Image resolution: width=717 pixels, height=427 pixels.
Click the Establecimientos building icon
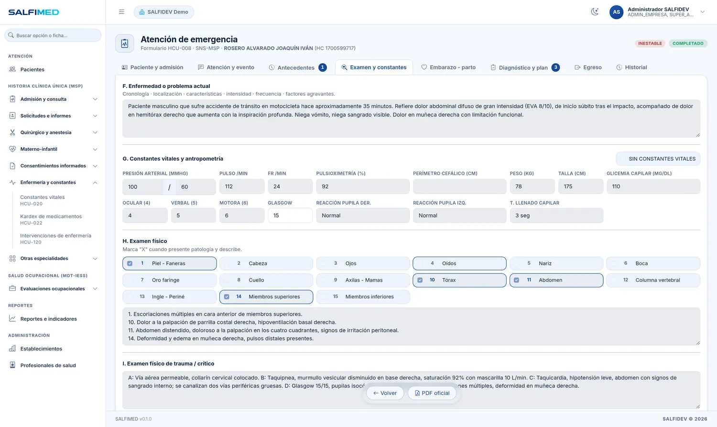coord(12,349)
